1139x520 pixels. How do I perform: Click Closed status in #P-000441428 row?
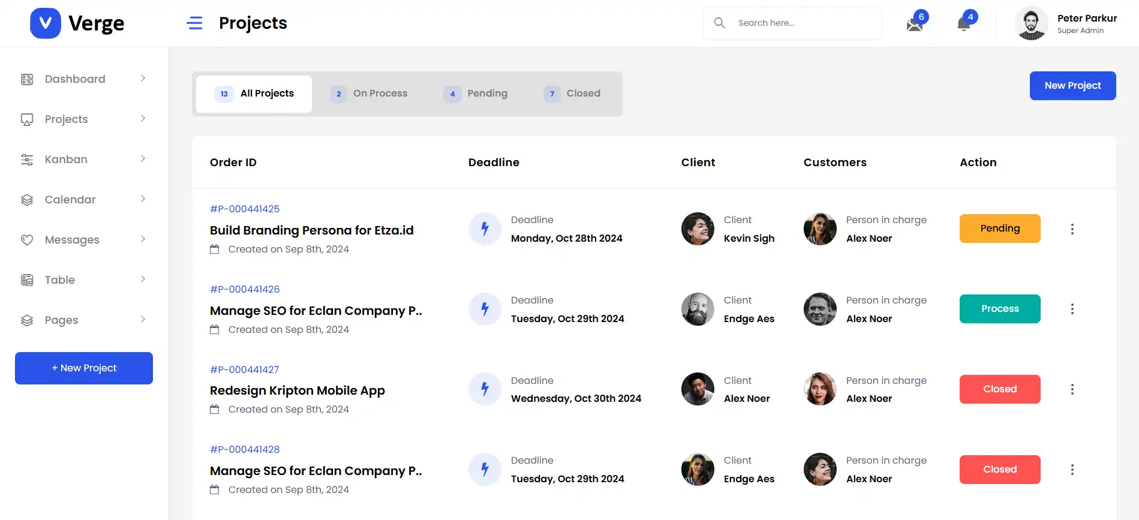coord(1000,470)
